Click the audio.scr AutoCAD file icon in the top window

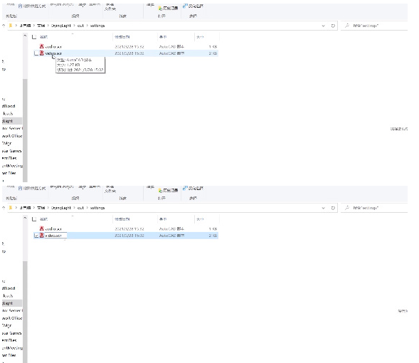(42, 46)
